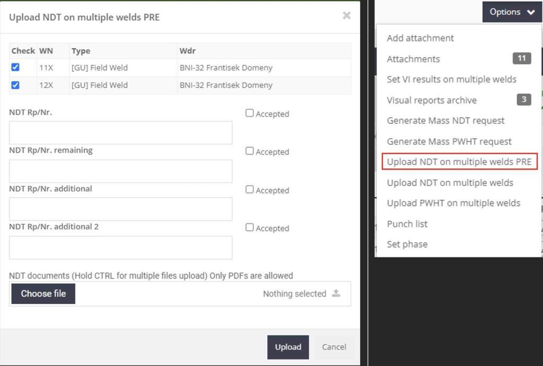The width and height of the screenshot is (543, 366).
Task: Select Set phase menu entry
Action: point(407,244)
